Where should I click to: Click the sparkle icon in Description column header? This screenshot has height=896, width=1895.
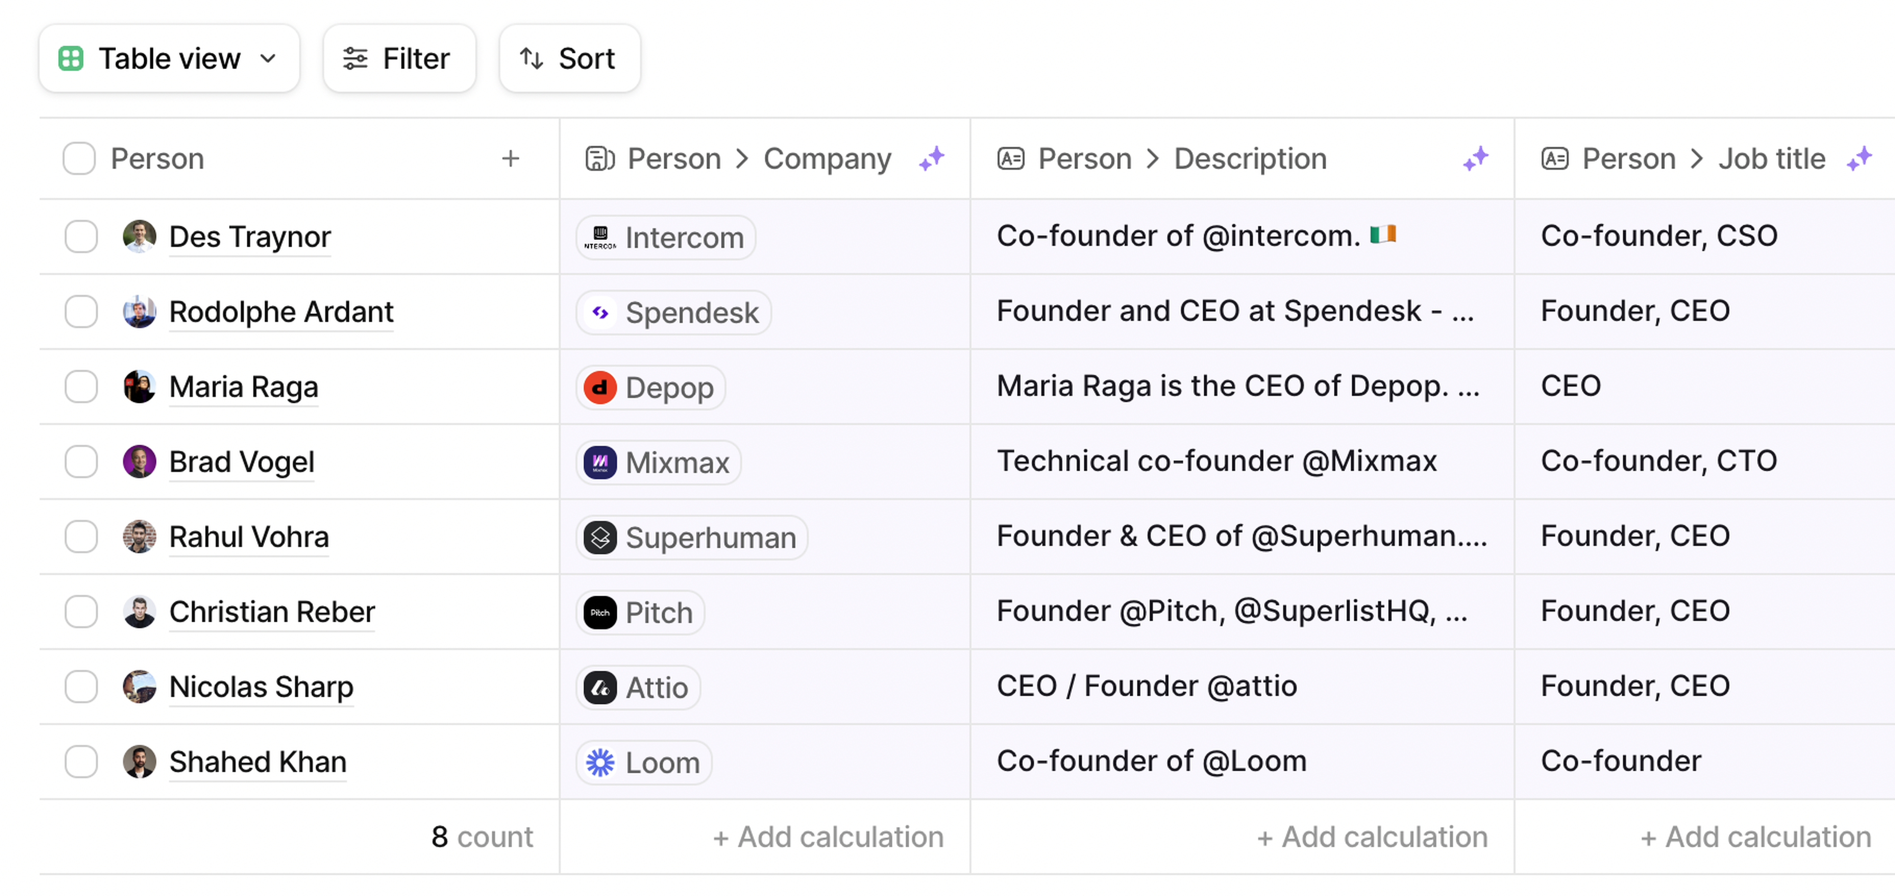tap(1475, 158)
